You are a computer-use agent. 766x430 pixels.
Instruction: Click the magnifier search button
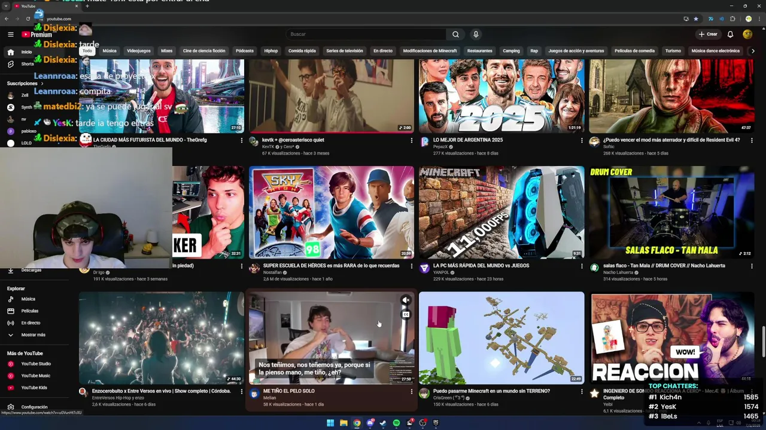(455, 35)
